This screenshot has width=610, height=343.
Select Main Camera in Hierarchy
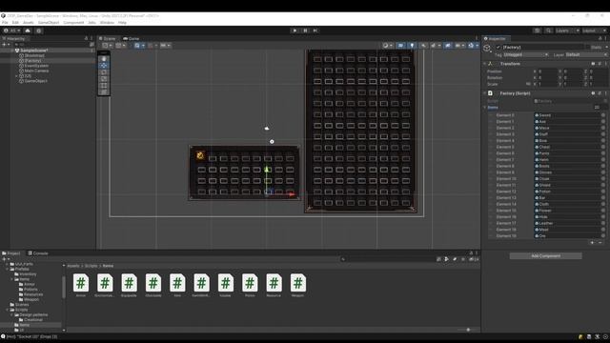(x=36, y=71)
